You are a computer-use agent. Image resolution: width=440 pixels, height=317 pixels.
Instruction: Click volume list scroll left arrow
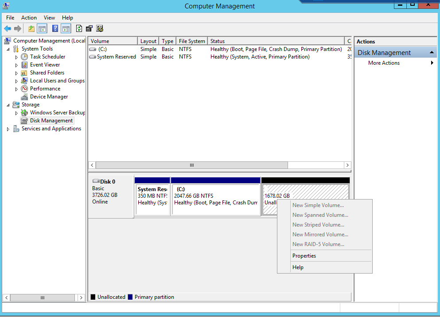[92, 165]
